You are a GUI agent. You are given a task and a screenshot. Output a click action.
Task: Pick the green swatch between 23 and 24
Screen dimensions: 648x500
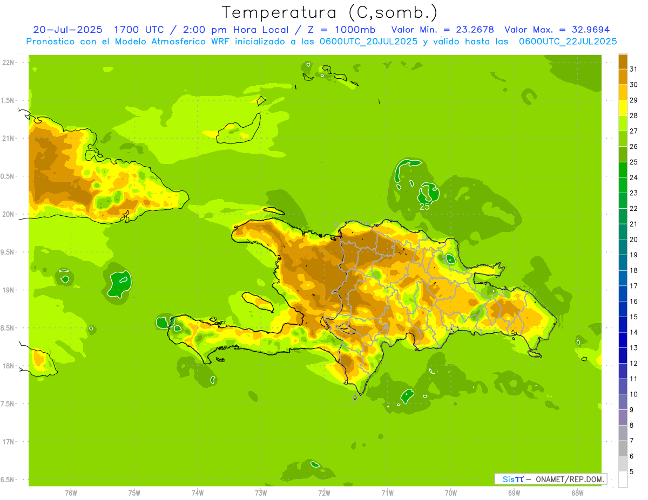[x=623, y=185]
